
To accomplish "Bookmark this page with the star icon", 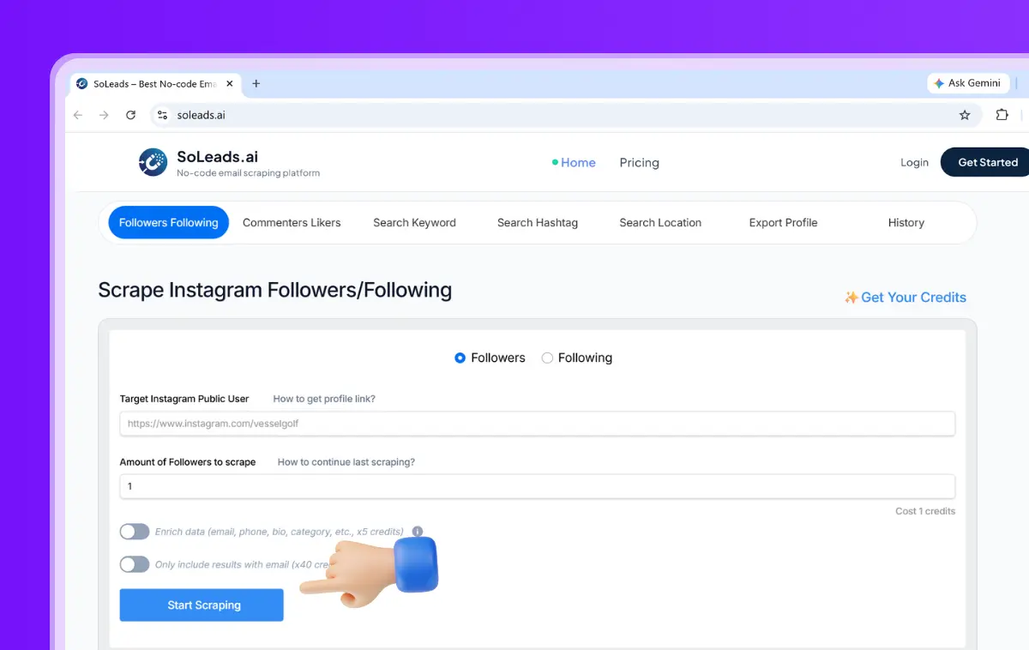I will 965,115.
